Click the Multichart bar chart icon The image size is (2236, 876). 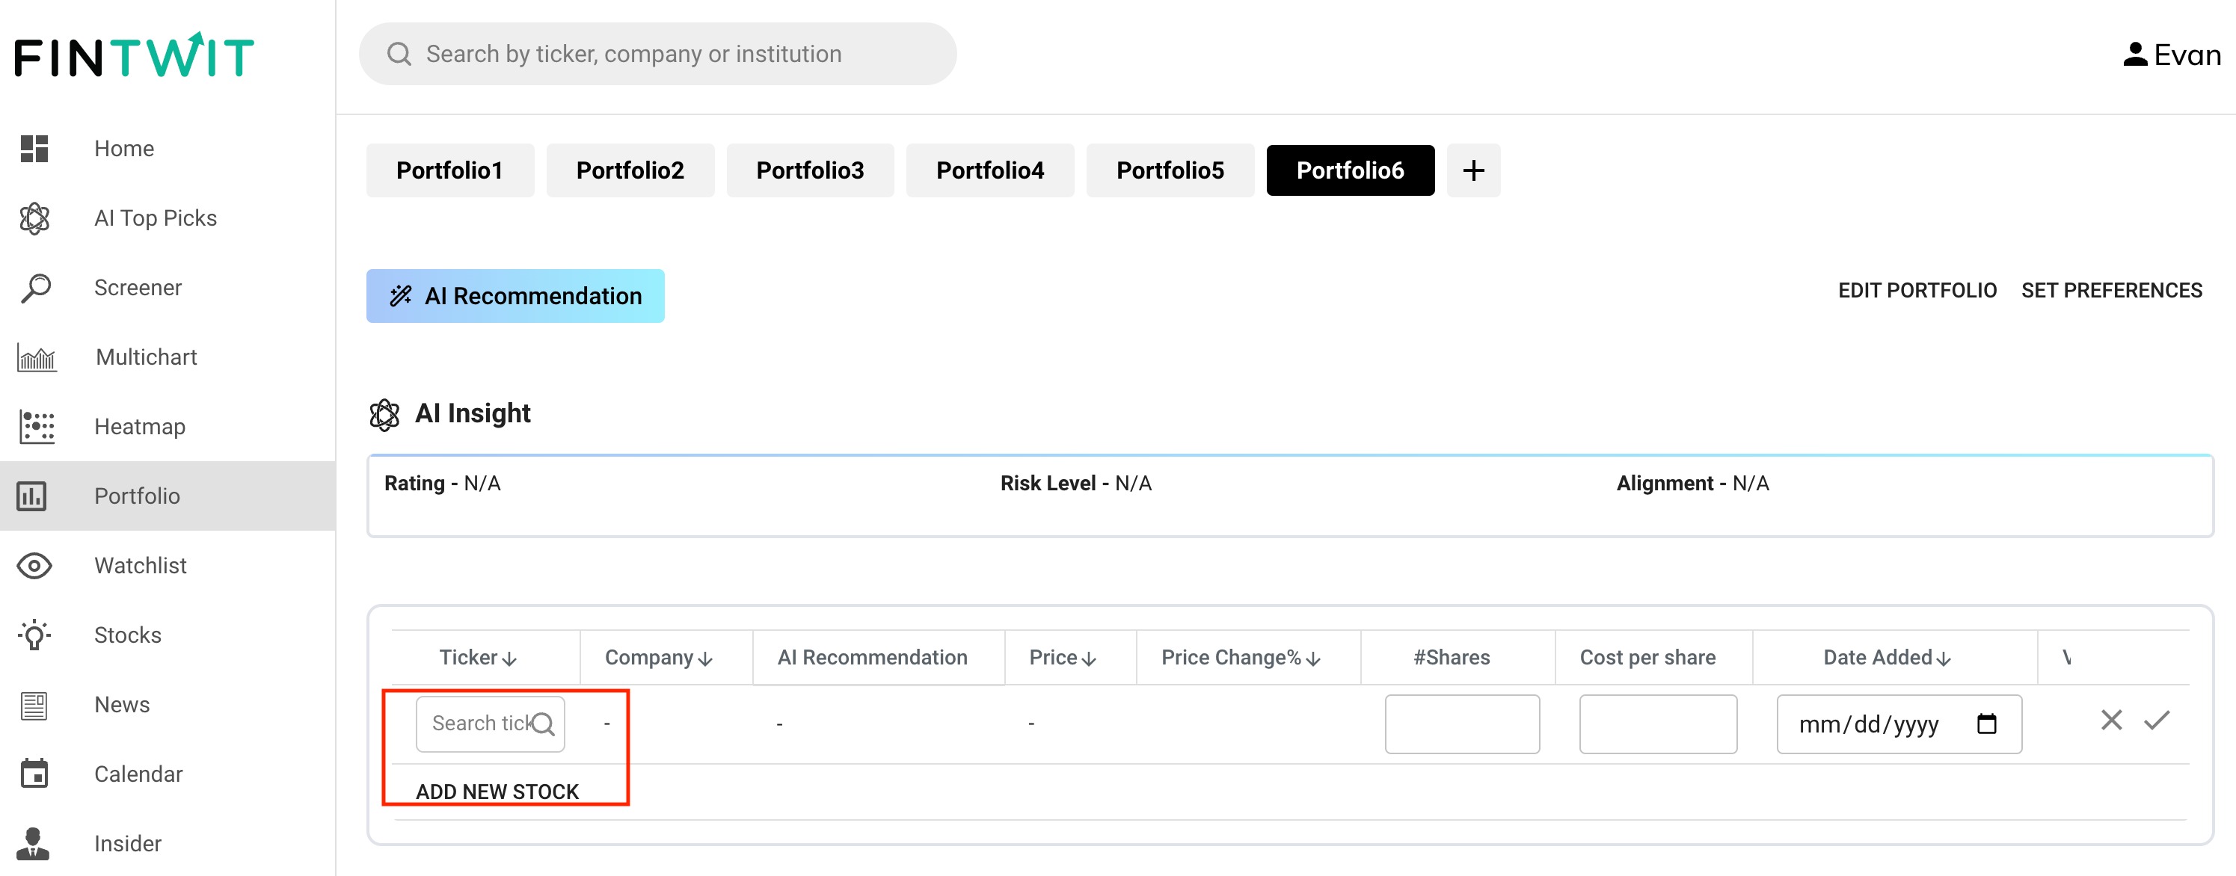click(37, 357)
